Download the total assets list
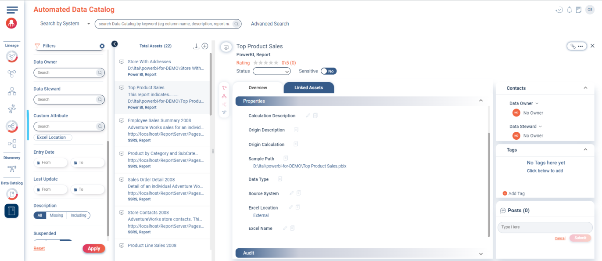Screen dimensions: 602x261 pyautogui.click(x=196, y=46)
